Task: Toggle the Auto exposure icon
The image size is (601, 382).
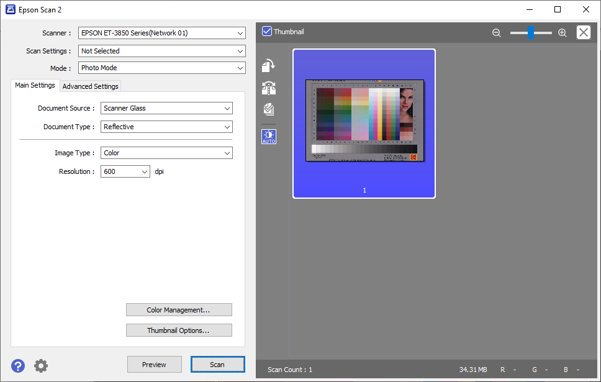Action: [x=269, y=137]
